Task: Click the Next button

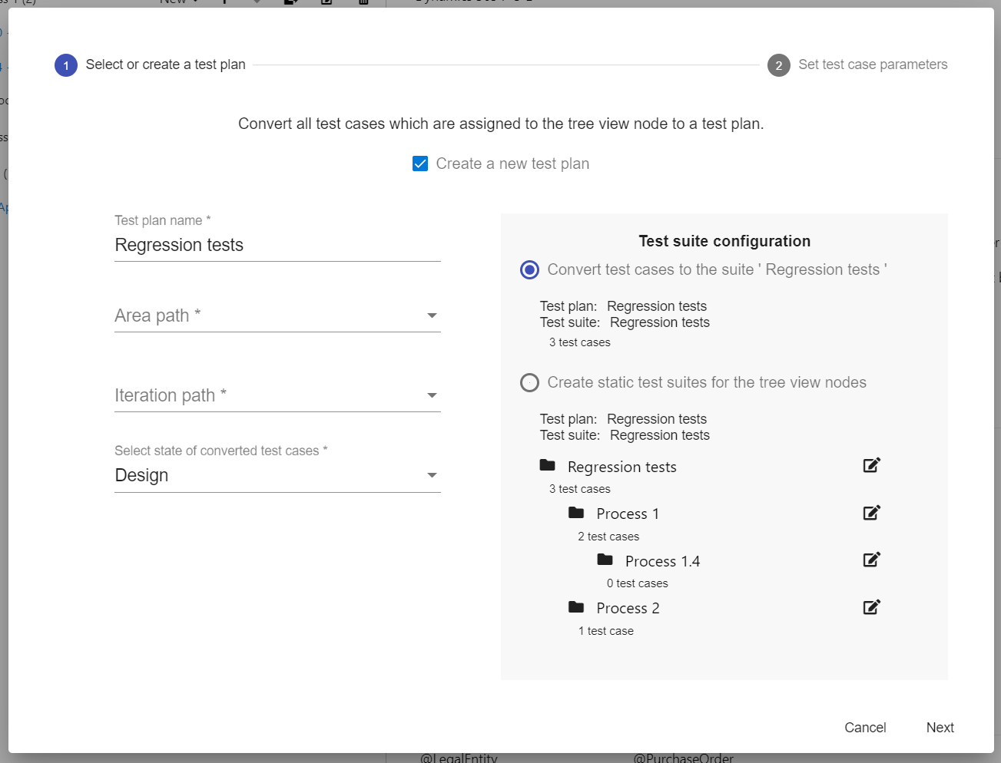Action: (x=940, y=728)
